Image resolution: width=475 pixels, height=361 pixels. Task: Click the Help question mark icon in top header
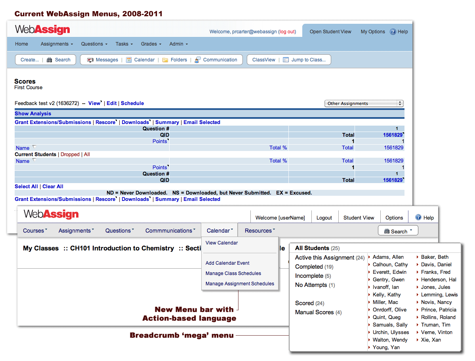[x=393, y=32]
